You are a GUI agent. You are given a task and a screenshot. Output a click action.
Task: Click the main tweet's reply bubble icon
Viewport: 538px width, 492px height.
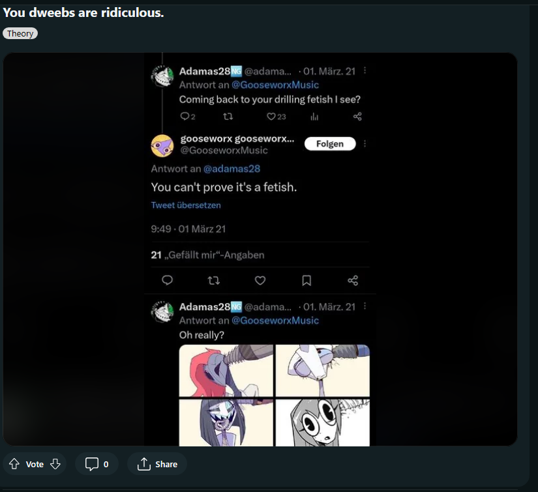click(167, 280)
